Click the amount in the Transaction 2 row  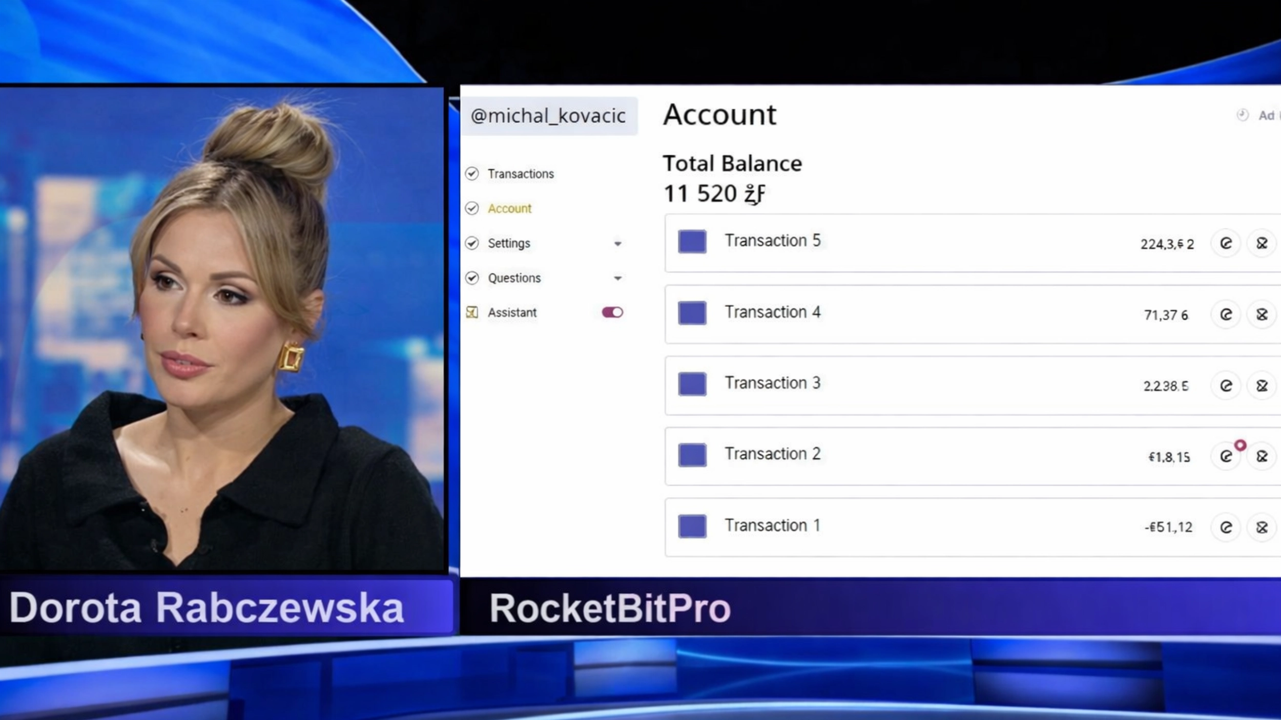(x=1169, y=457)
